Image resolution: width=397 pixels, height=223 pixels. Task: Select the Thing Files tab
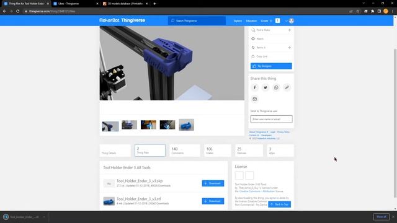pos(150,151)
